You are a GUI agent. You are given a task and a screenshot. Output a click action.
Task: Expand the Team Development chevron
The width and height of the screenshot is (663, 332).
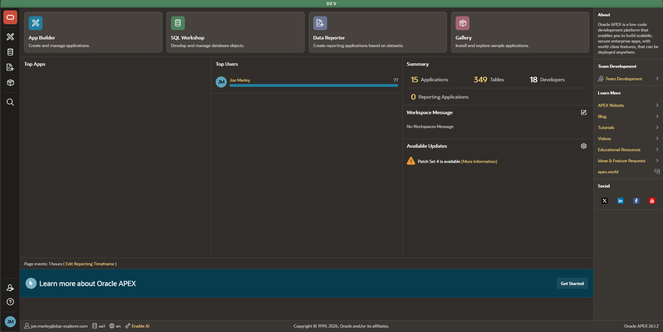pyautogui.click(x=657, y=79)
